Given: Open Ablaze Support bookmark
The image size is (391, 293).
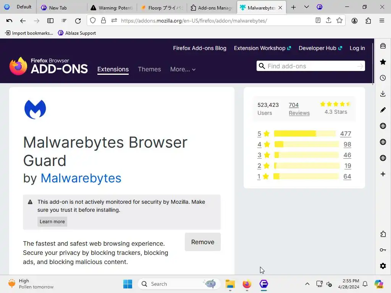Looking at the screenshot, I should [77, 33].
